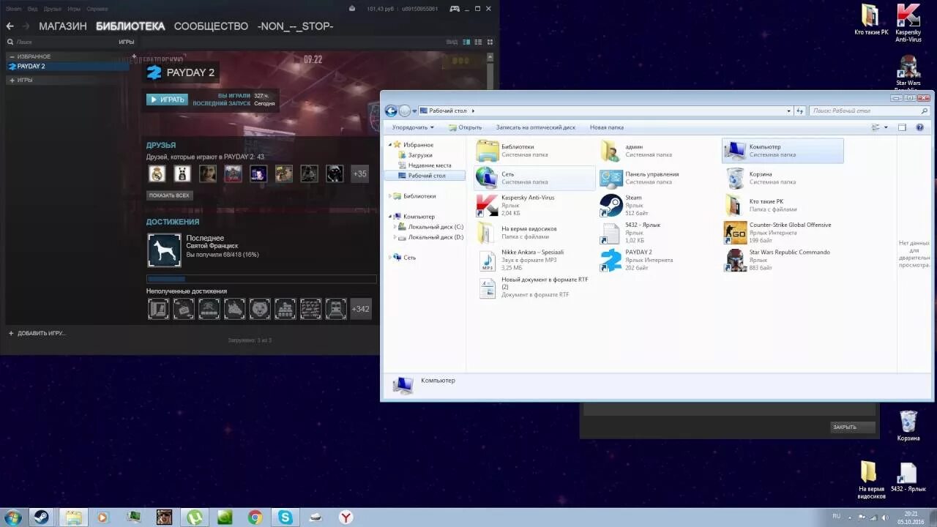Click the ИГРАТЬ button for PAYDAY 2
The image size is (937, 527).
[167, 100]
